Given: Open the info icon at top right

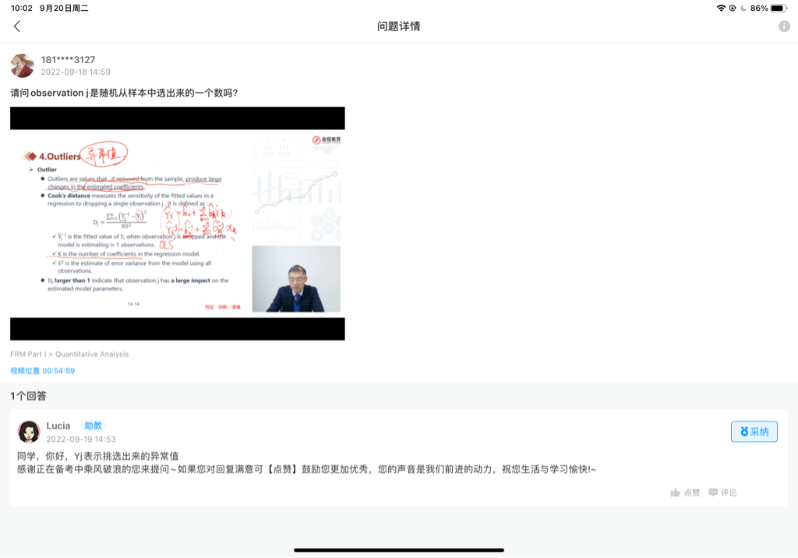Looking at the screenshot, I should point(784,26).
